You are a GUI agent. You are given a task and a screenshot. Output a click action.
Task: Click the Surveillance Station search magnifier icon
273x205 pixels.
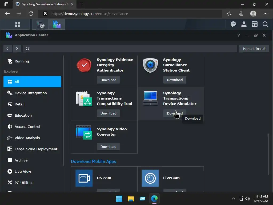click(x=265, y=24)
